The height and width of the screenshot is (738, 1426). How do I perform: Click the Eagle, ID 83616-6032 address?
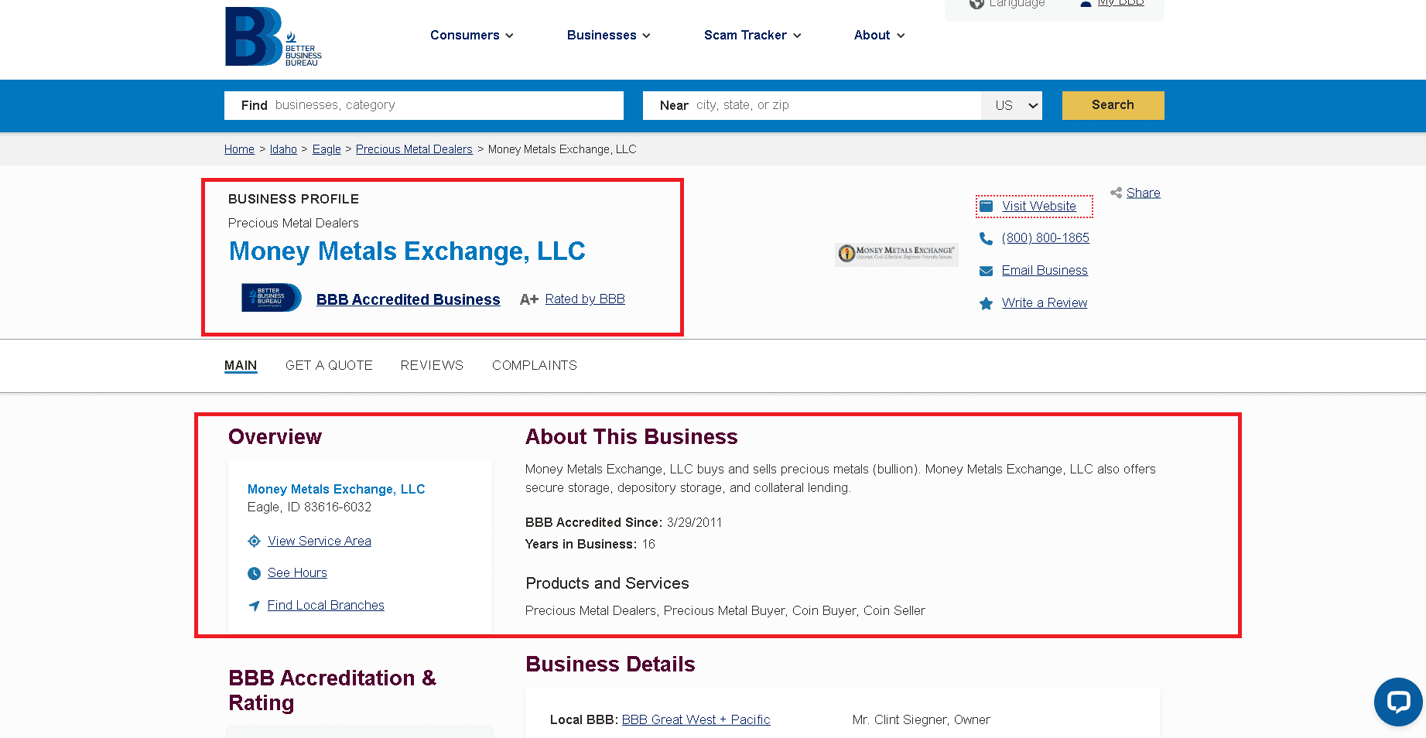pyautogui.click(x=309, y=507)
